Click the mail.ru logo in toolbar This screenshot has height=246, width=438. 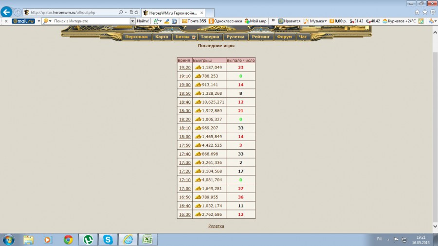point(23,21)
